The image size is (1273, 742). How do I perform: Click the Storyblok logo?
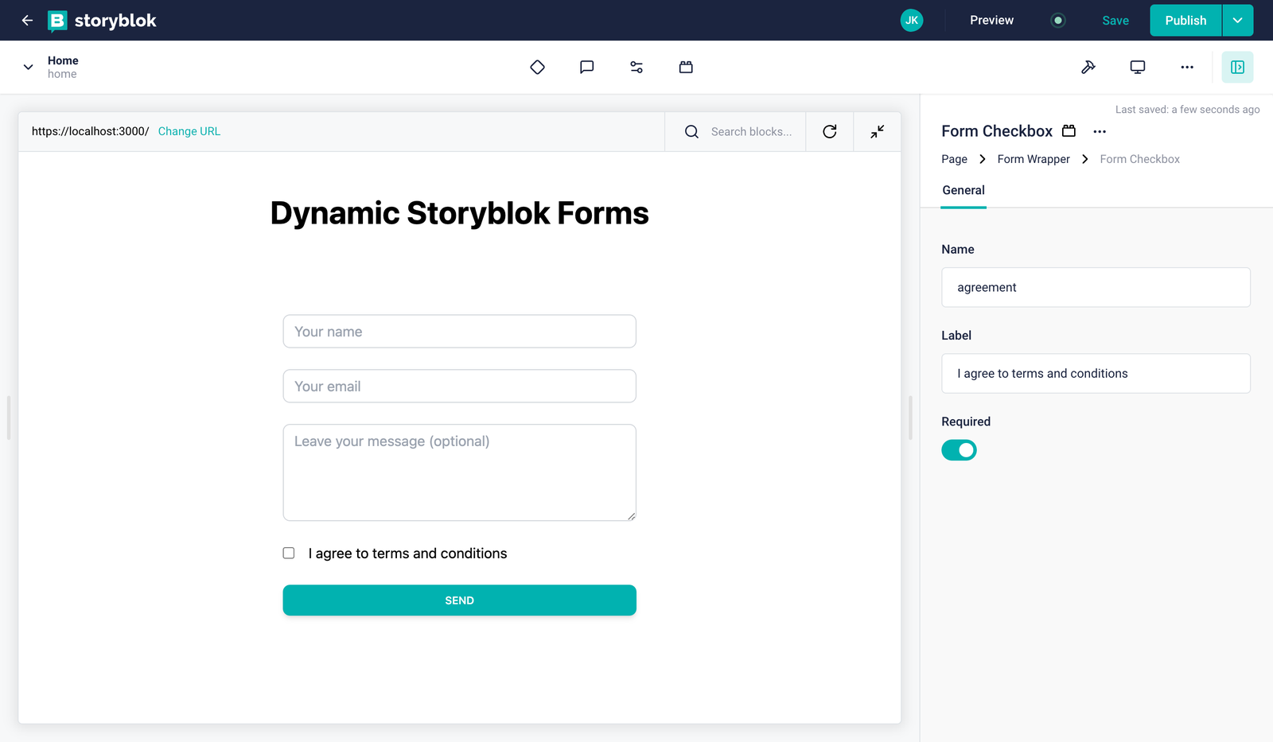(x=102, y=21)
